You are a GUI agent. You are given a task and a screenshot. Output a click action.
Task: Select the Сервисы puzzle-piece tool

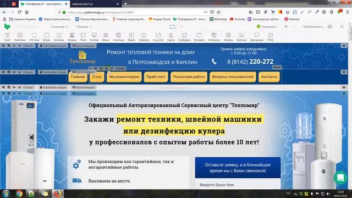pos(144,37)
